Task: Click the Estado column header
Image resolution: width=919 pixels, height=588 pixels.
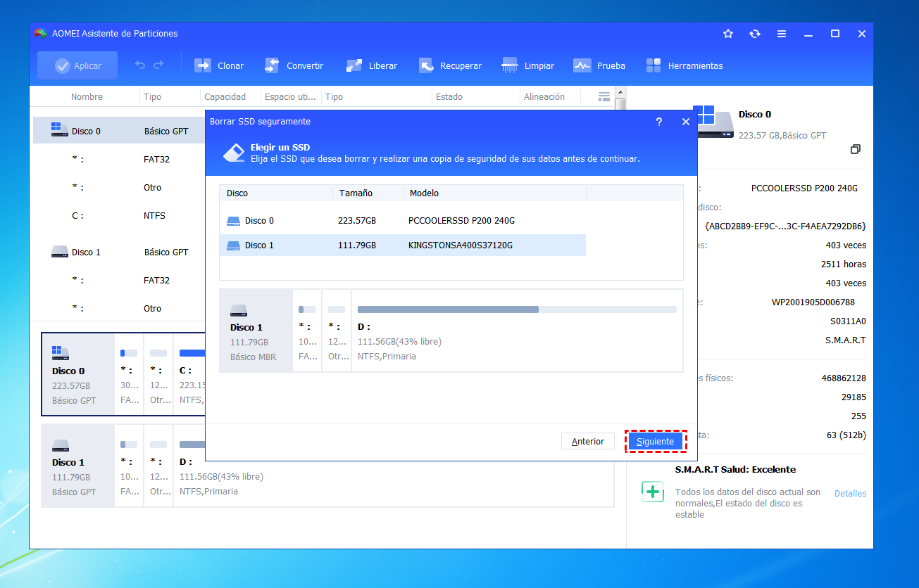Action: pos(449,97)
